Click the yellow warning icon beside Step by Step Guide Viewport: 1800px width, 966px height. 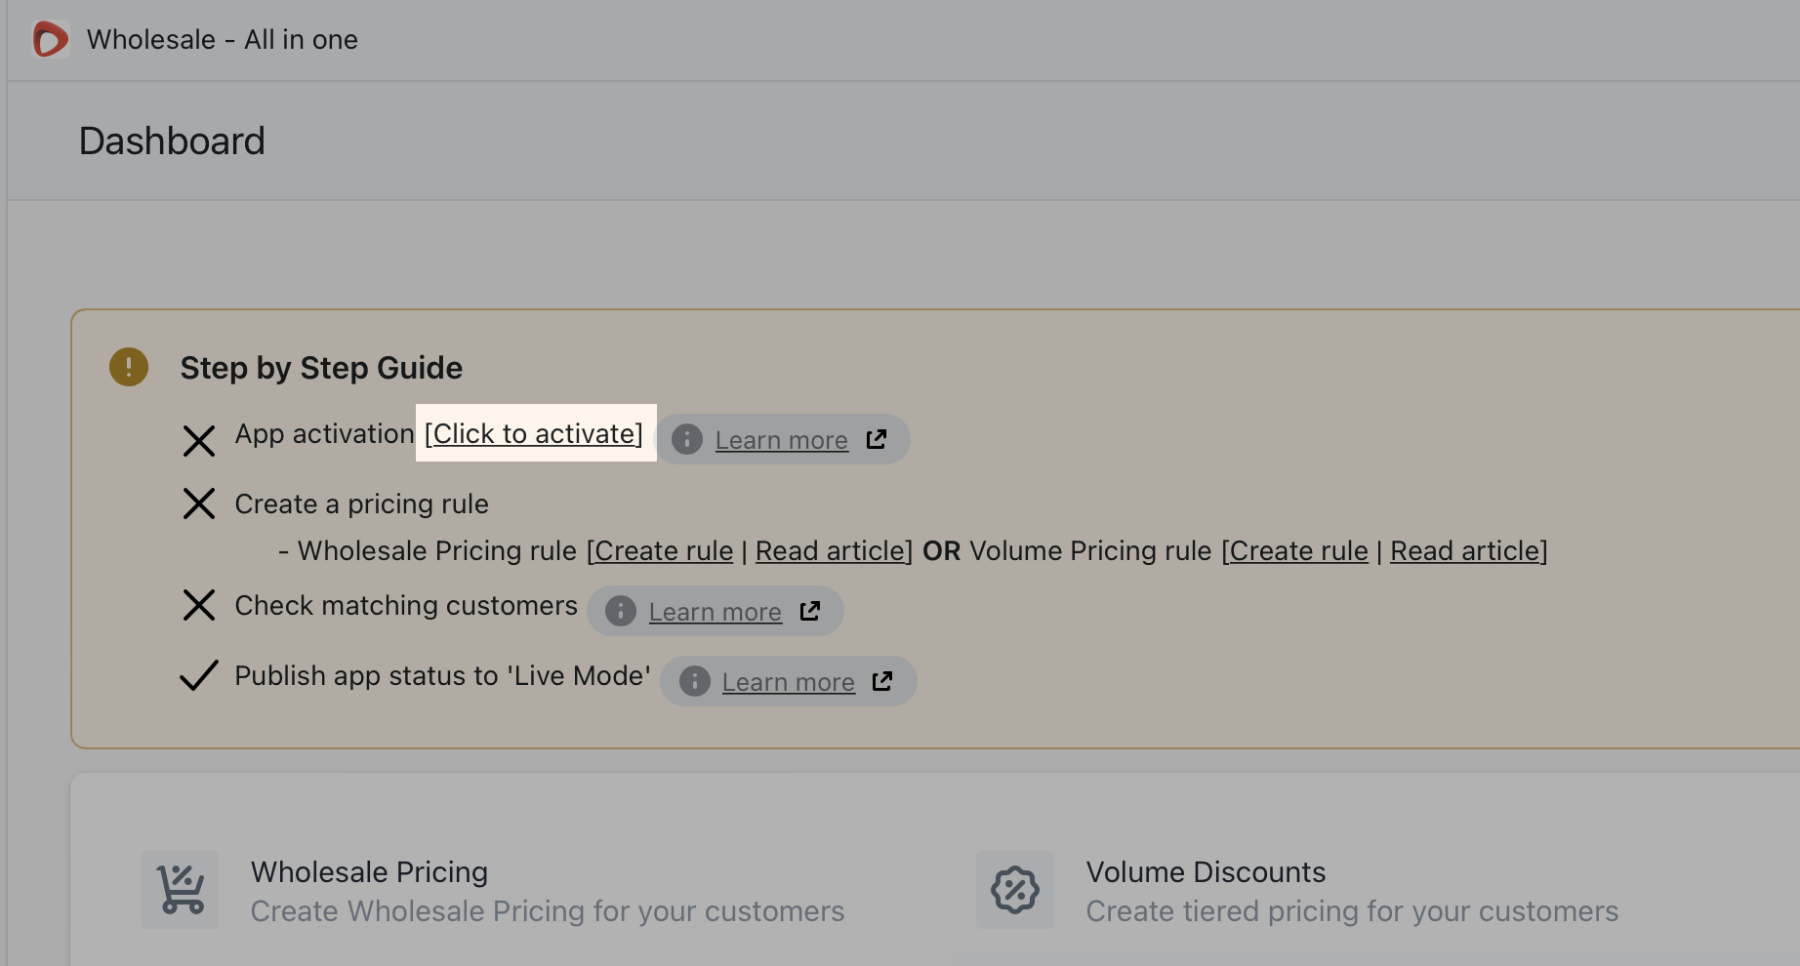(129, 367)
